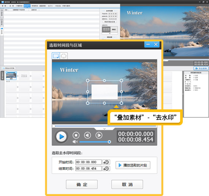209x196 pixels.
Task: Expand the side info panel arrow
Action: pos(183,94)
